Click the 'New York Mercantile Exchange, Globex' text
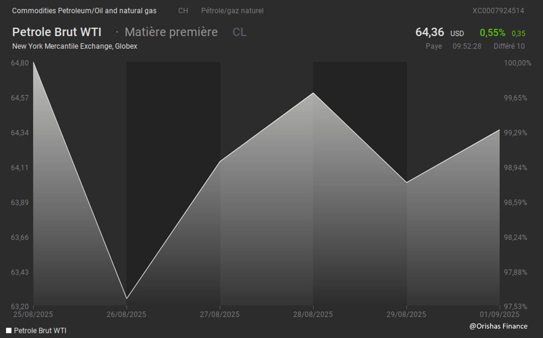This screenshot has height=338, width=543. tap(74, 46)
